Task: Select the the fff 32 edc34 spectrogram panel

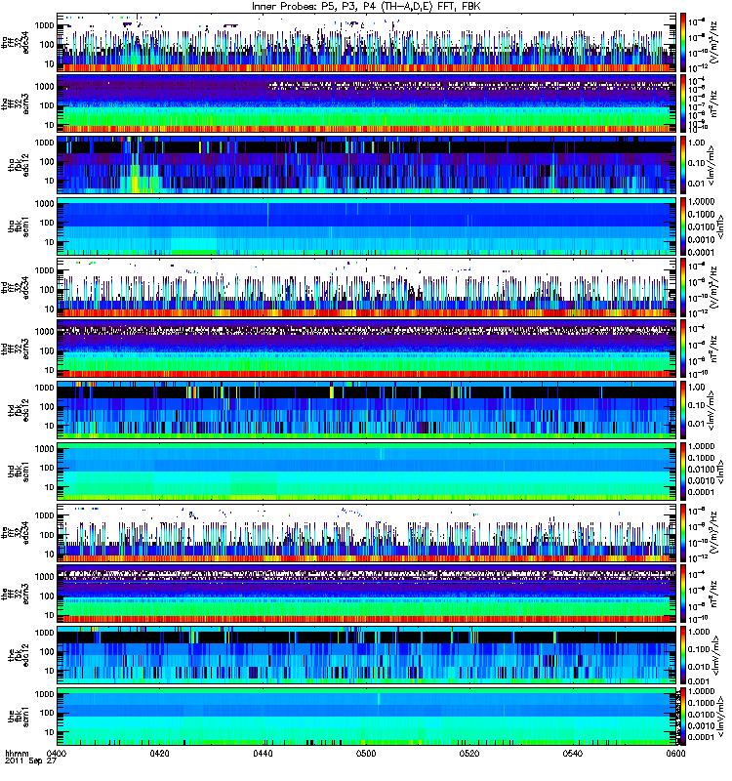Action: tap(367, 532)
